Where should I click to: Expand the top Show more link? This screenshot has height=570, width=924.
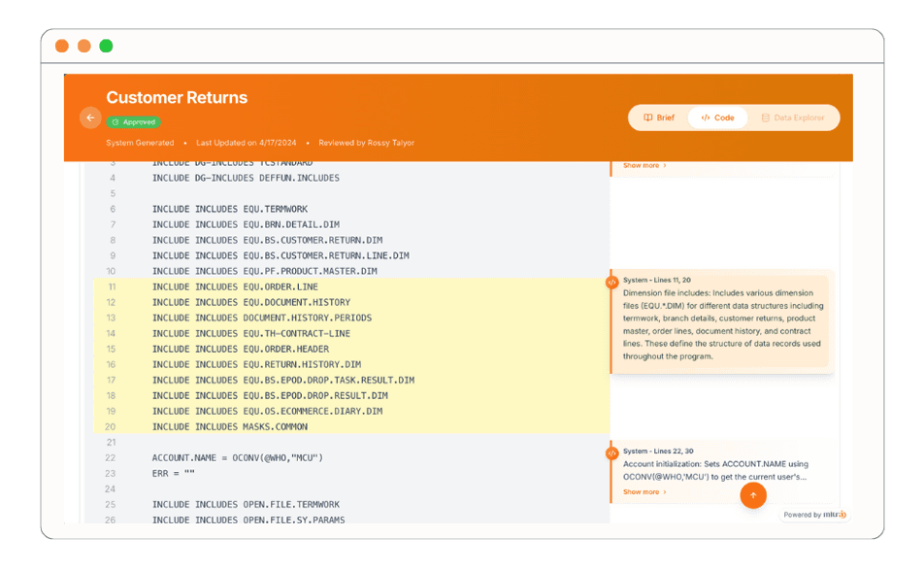(x=644, y=166)
